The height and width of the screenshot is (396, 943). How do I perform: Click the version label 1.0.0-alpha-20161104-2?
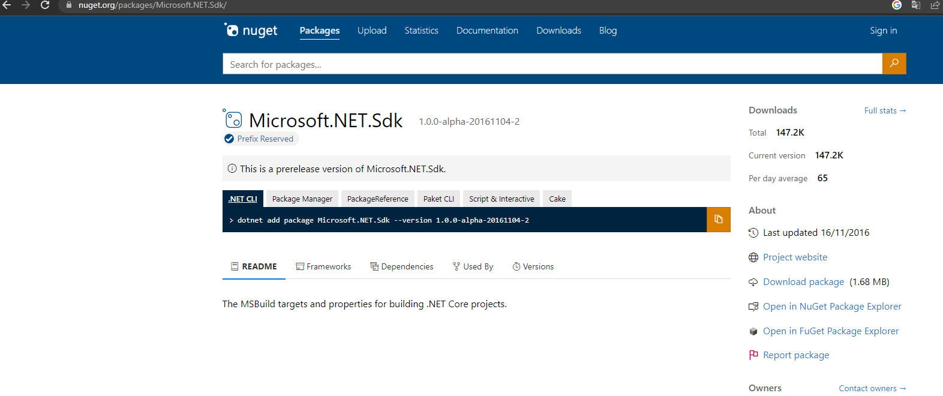pyautogui.click(x=469, y=122)
